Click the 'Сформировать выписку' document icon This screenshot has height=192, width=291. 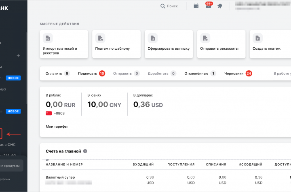153,38
